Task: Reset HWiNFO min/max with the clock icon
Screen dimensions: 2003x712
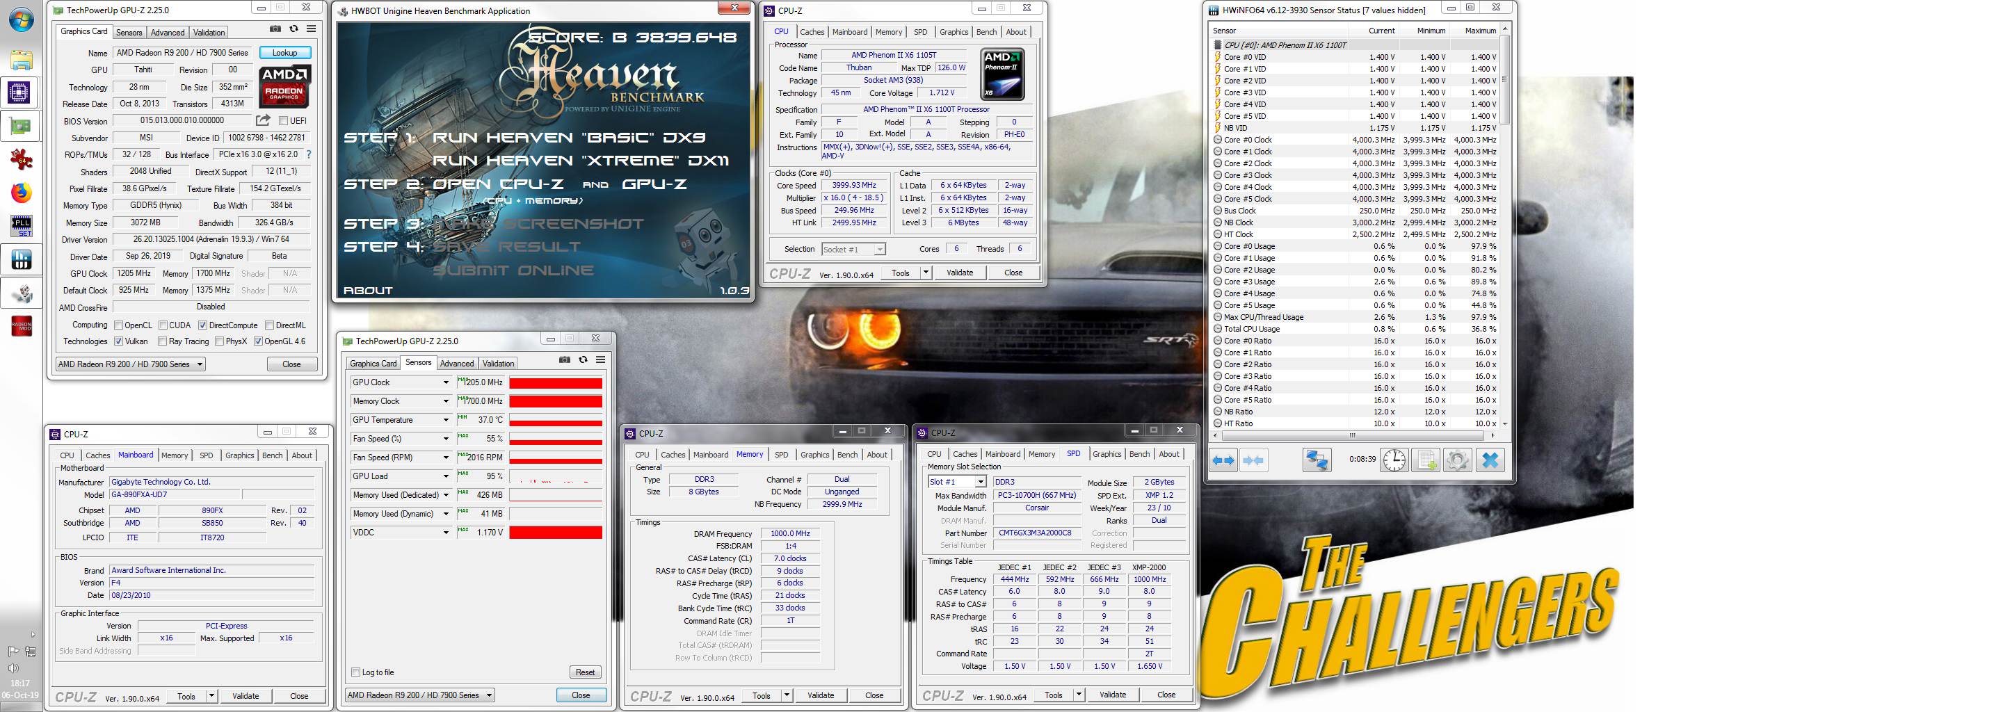Action: pyautogui.click(x=1394, y=460)
